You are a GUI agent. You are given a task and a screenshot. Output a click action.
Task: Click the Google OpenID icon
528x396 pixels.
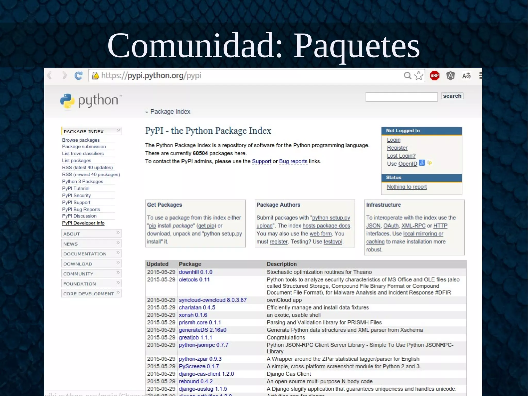pos(422,163)
